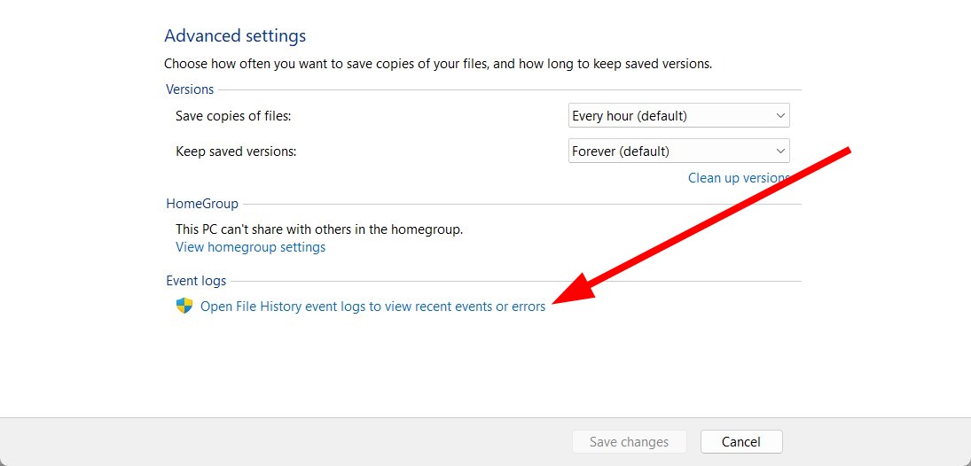Open the 'Save copies of files' dropdown
Image resolution: width=971 pixels, height=466 pixels.
click(678, 116)
